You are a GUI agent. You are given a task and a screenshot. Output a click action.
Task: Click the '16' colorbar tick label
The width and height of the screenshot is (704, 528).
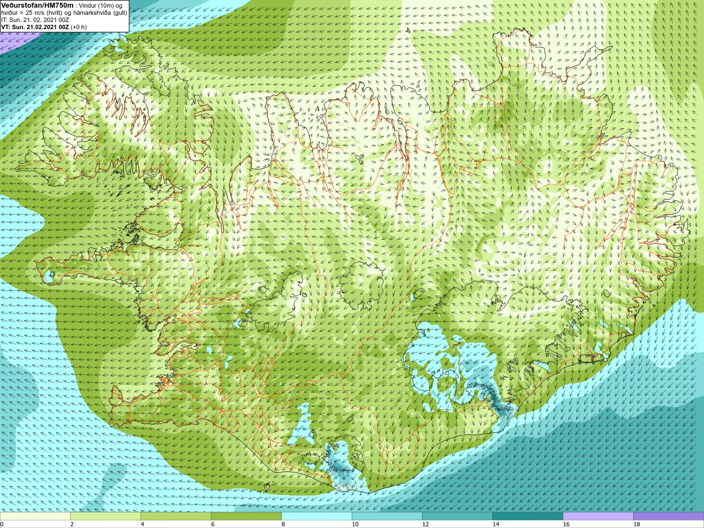point(566,524)
